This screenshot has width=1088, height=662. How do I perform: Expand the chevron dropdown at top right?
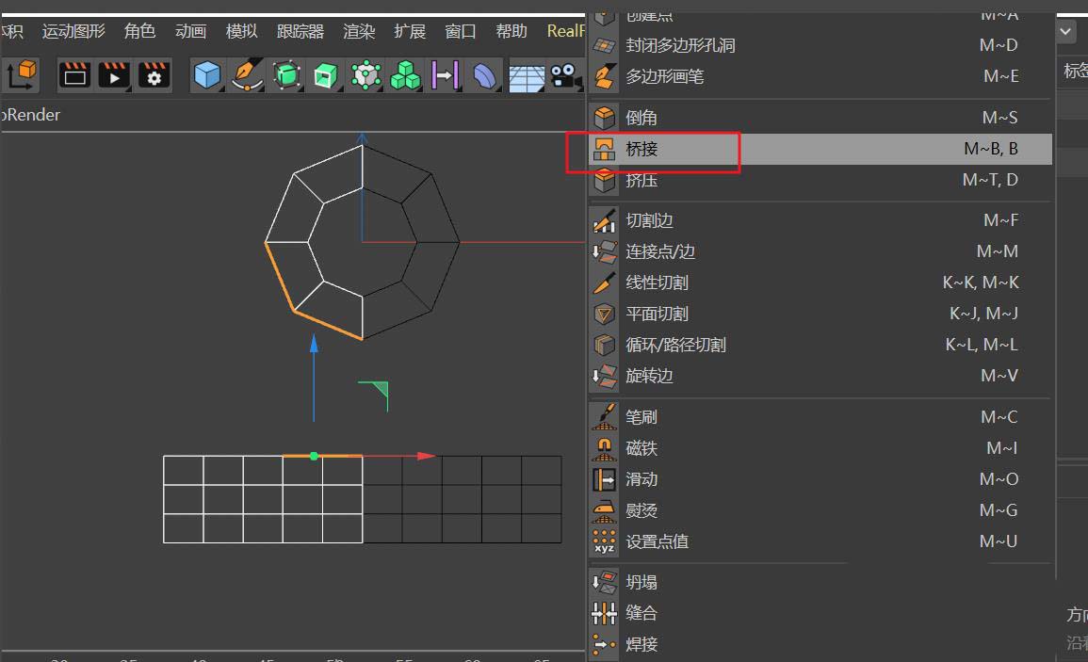[x=1066, y=31]
